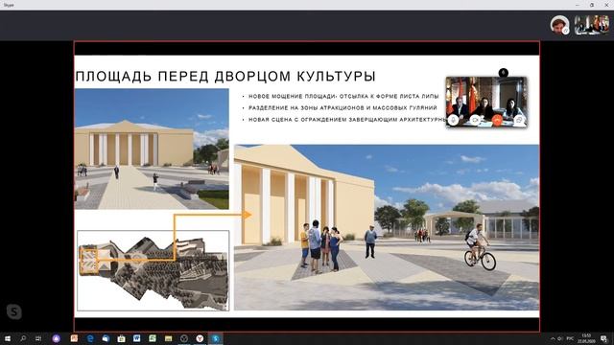
Task: Open the taskbar clock and calendar
Action: point(586,338)
